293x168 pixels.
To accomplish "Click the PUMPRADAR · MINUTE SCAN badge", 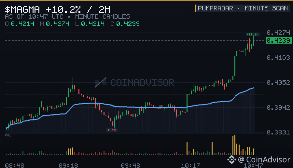I will 243,8.
